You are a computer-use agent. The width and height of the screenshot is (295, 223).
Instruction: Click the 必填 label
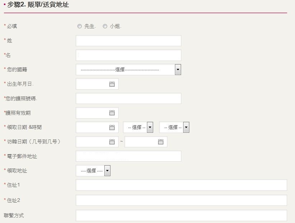point(12,26)
